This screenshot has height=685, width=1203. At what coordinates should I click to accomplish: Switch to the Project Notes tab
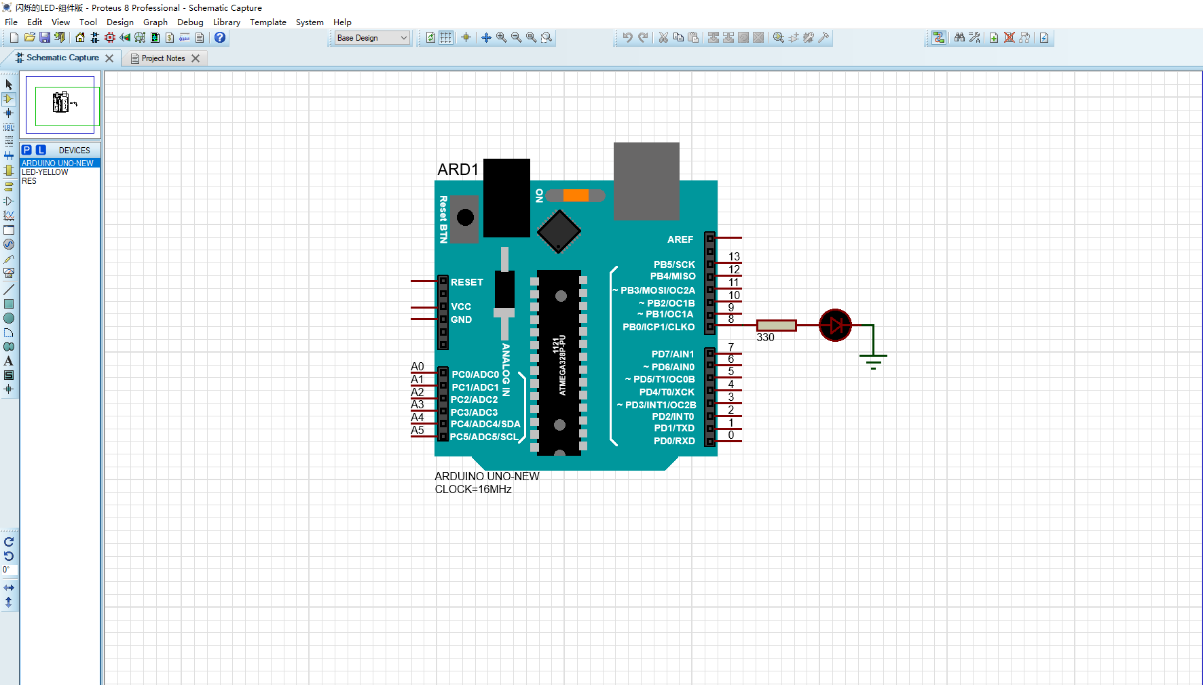[x=164, y=58]
